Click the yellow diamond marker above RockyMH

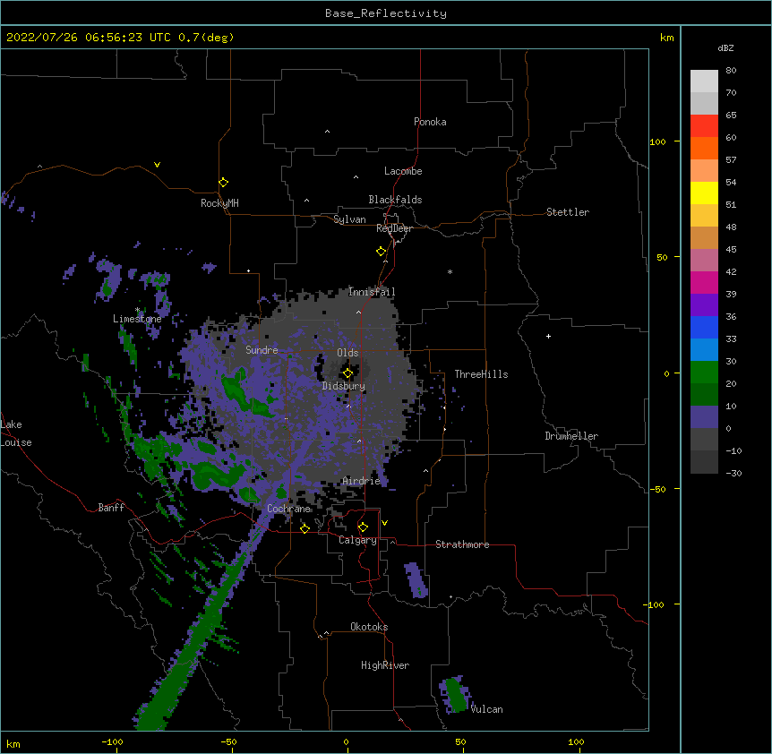pos(223,182)
